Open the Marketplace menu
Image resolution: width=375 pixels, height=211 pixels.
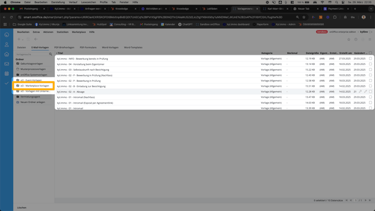click(78, 32)
